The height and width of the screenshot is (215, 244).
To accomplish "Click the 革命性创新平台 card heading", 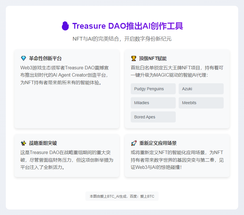I will 45,58.
